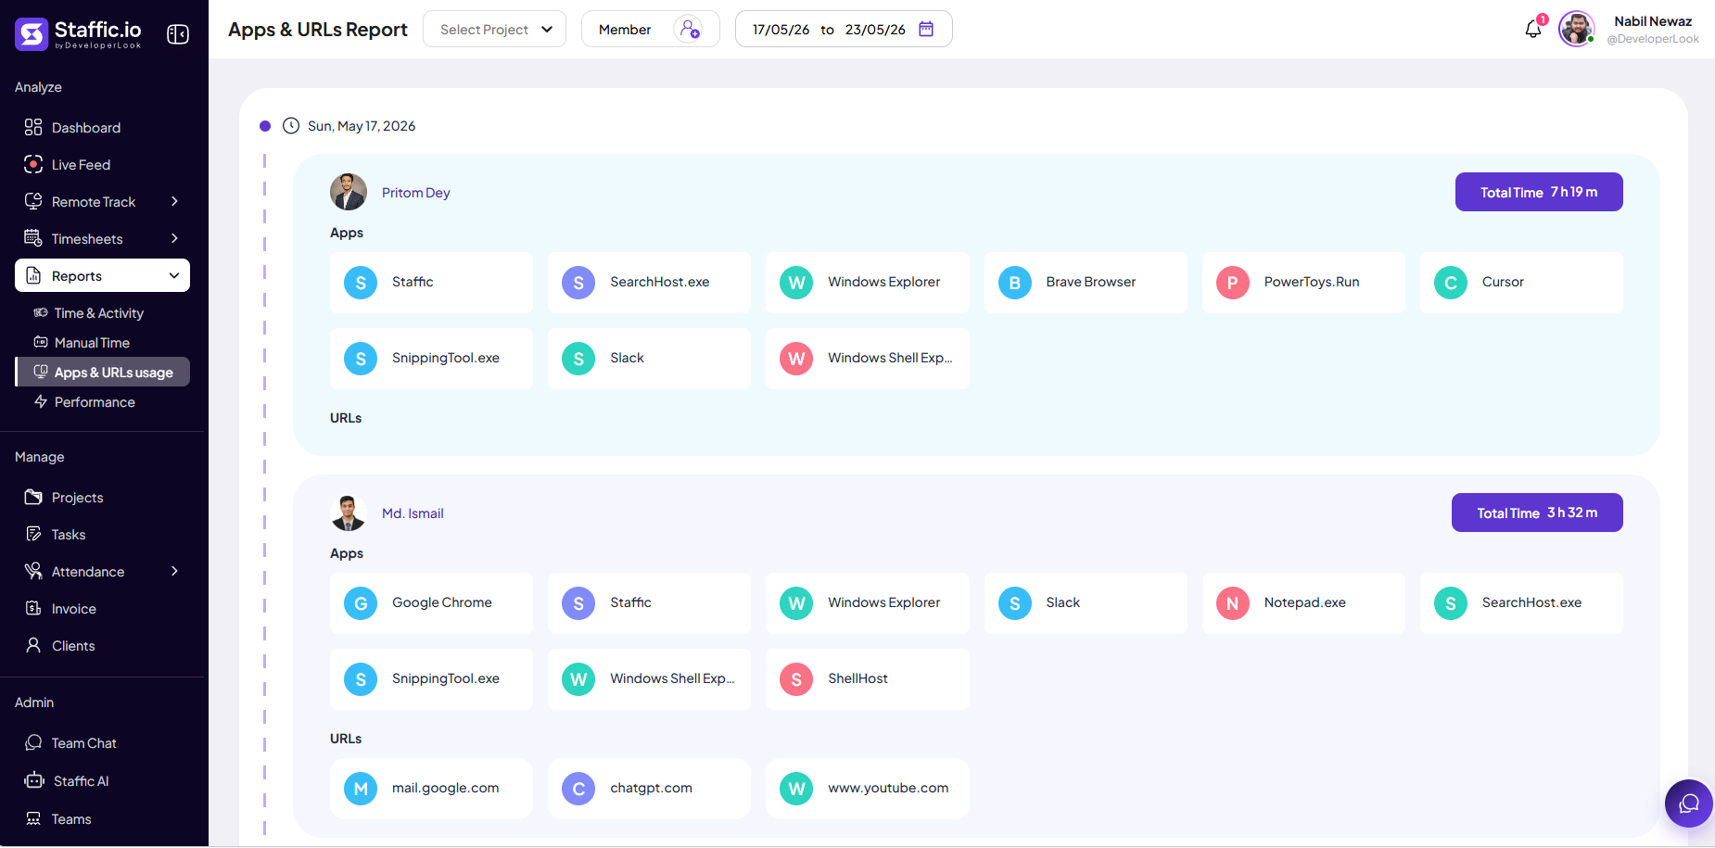Viewport: 1715px width, 848px height.
Task: Expand the Remote Track chevron
Action: coord(174,201)
